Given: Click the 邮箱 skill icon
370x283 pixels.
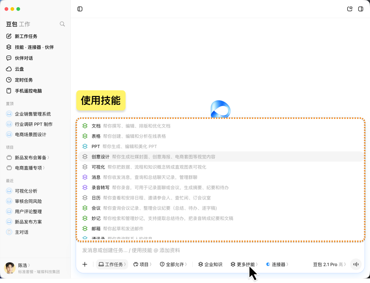Looking at the screenshot, I should pyautogui.click(x=85, y=229).
